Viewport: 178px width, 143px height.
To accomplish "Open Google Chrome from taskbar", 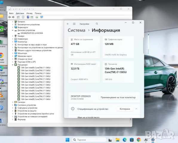I will click(x=139, y=140).
